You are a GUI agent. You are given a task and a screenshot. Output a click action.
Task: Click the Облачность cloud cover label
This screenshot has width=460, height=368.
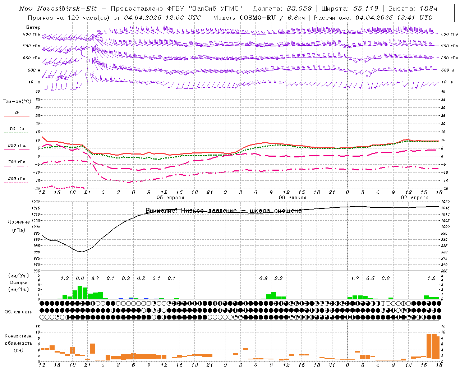(18, 312)
